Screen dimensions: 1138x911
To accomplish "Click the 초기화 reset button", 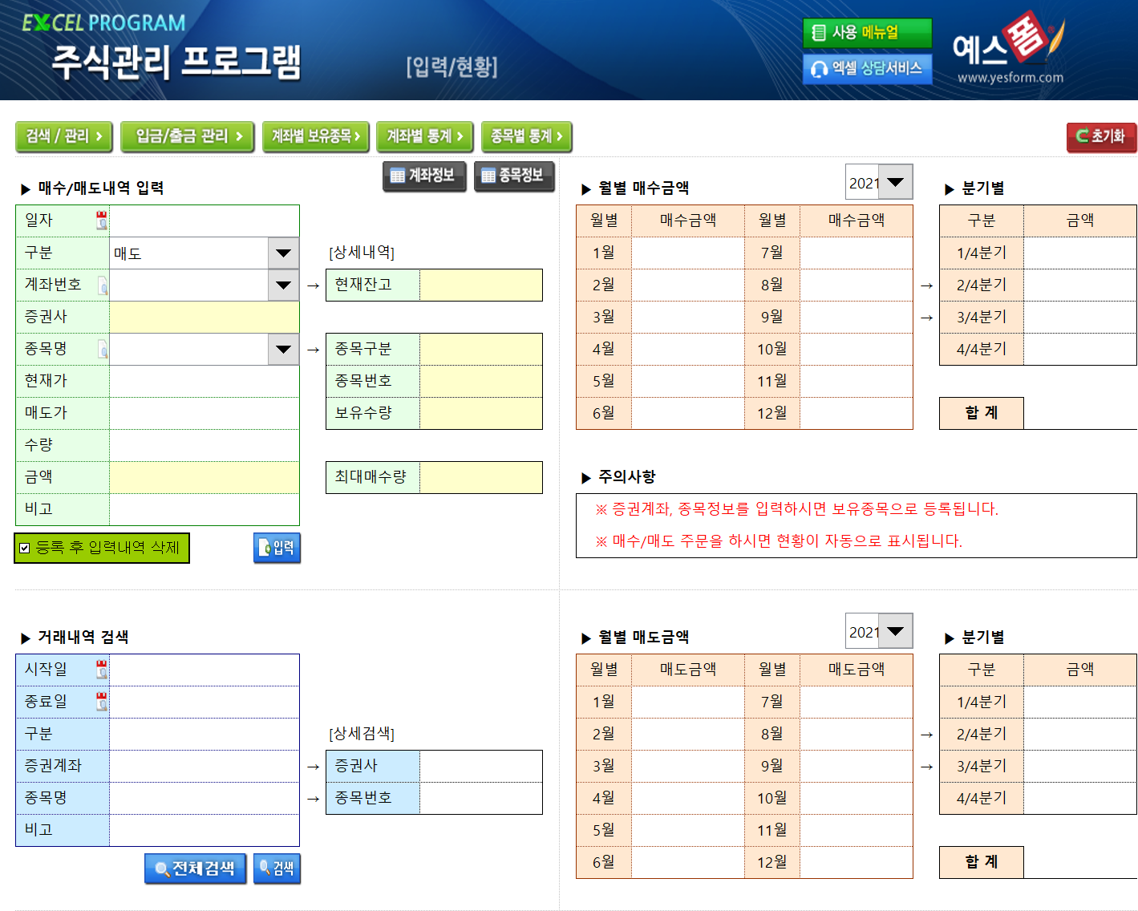I will [x=1101, y=136].
